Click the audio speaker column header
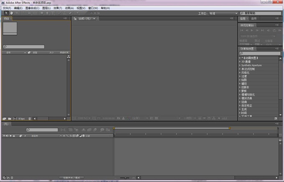This screenshot has width=284, height=182. coord(7,136)
